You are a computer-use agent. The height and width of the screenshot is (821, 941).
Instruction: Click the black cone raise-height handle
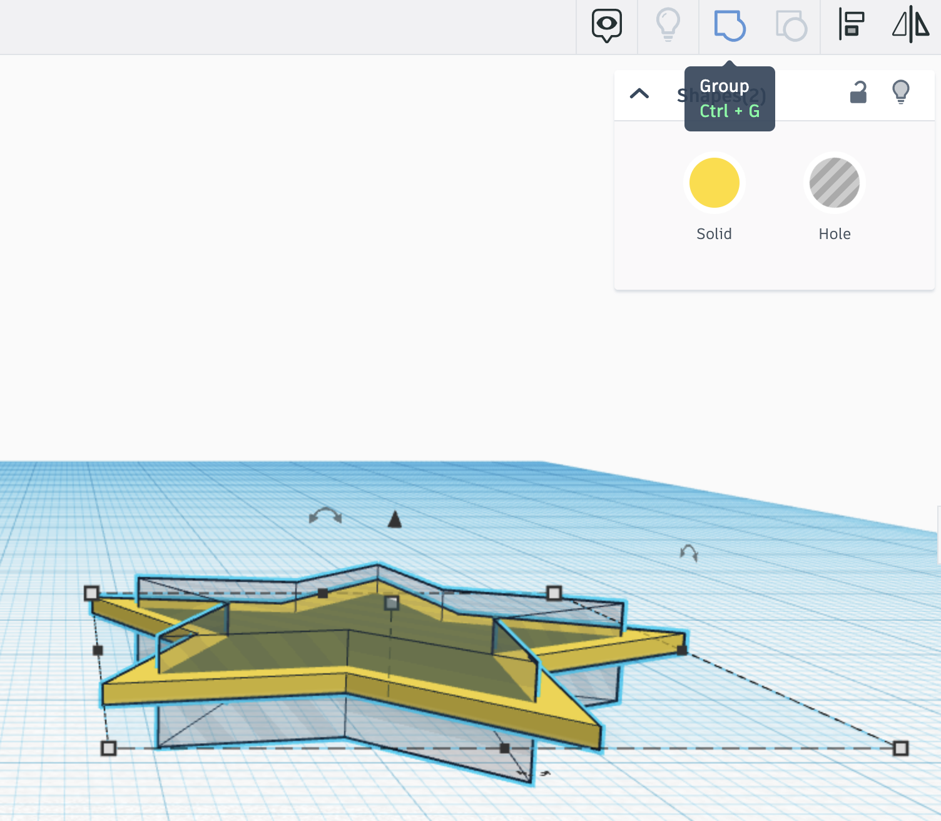395,519
